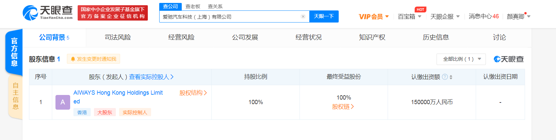This screenshot has height=140, width=556.
Task: Click the bell notification icon
Action: pyautogui.click(x=73, y=59)
